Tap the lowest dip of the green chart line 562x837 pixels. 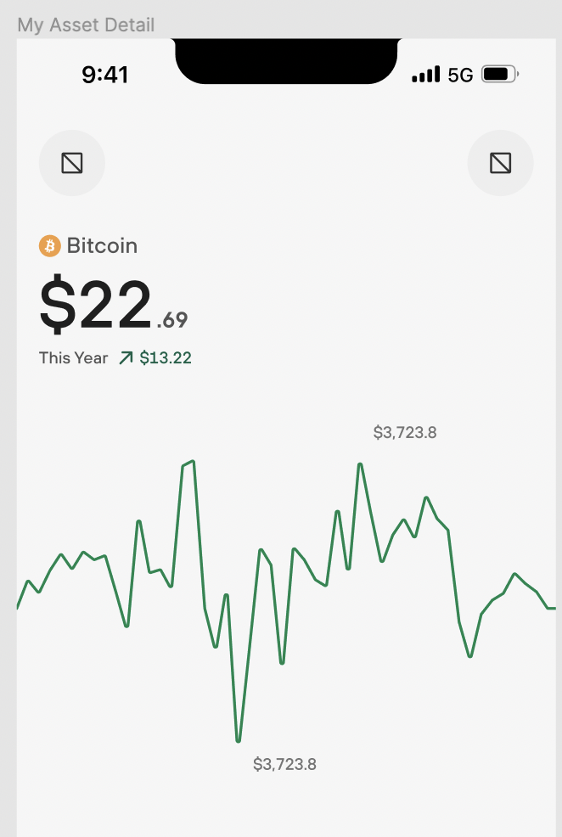point(239,739)
